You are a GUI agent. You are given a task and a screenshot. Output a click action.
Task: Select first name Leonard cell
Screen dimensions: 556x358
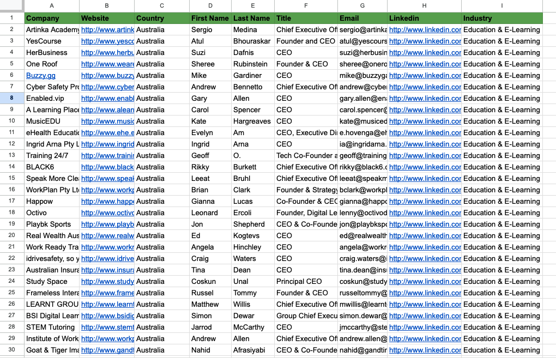210,213
